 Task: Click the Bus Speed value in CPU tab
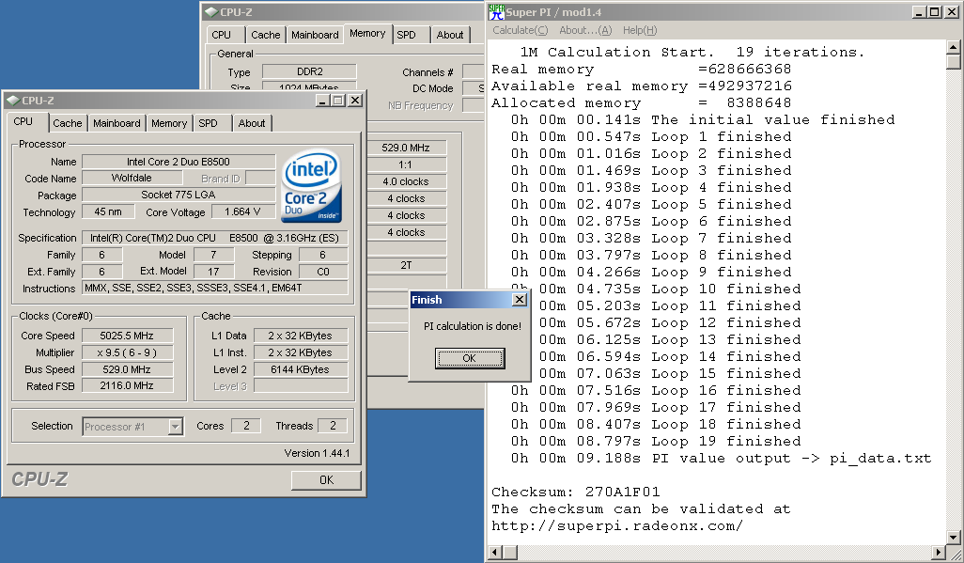127,369
